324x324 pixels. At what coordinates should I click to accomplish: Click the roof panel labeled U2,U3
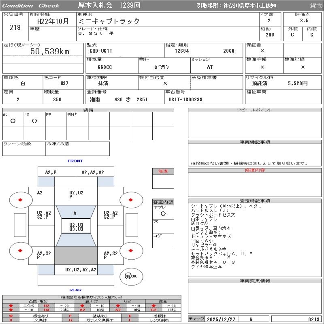[x=76, y=227]
